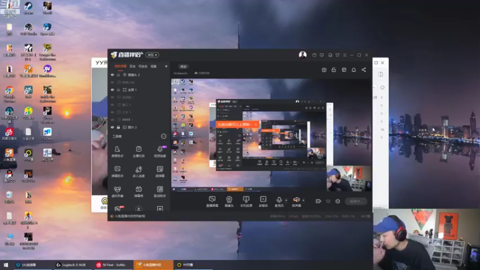Open the 房管助手 tool
Screen dimensions: 480x270
click(117, 152)
